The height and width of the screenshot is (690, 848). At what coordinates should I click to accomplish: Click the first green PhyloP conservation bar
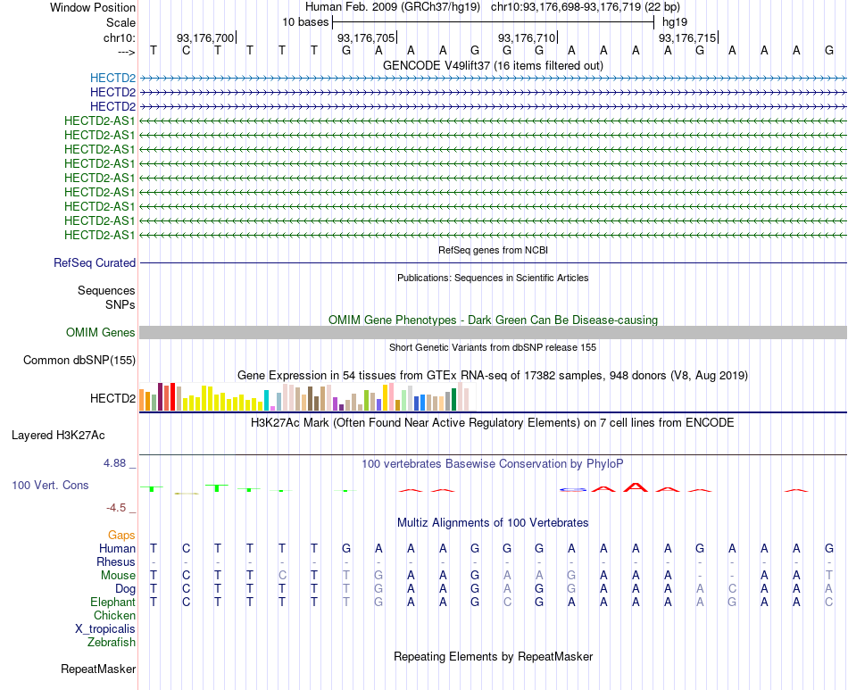pyautogui.click(x=152, y=488)
